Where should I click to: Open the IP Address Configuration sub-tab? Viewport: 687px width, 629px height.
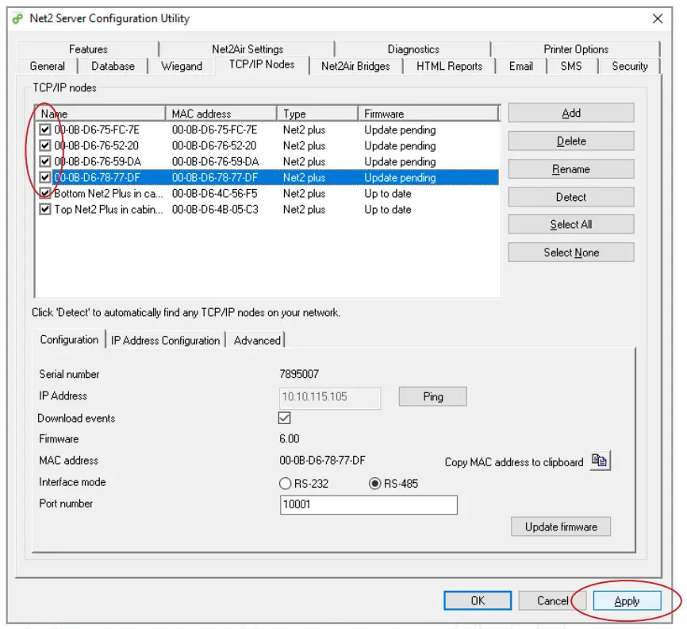pyautogui.click(x=165, y=341)
